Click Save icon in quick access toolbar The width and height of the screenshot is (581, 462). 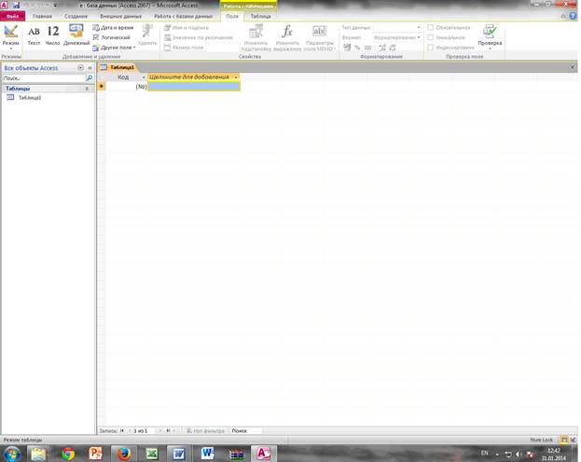click(16, 6)
